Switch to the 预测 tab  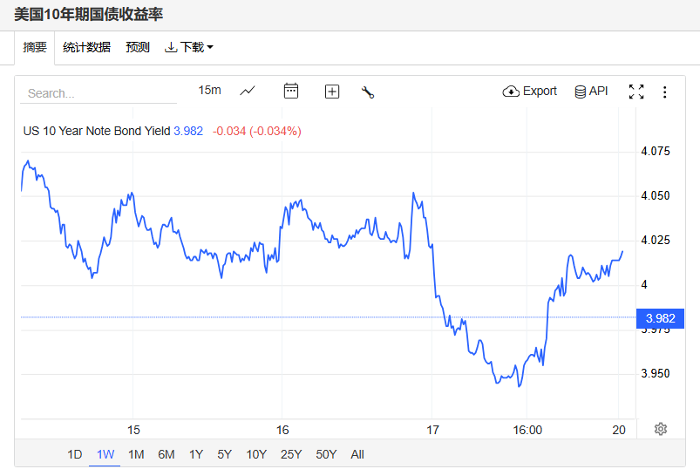(138, 47)
